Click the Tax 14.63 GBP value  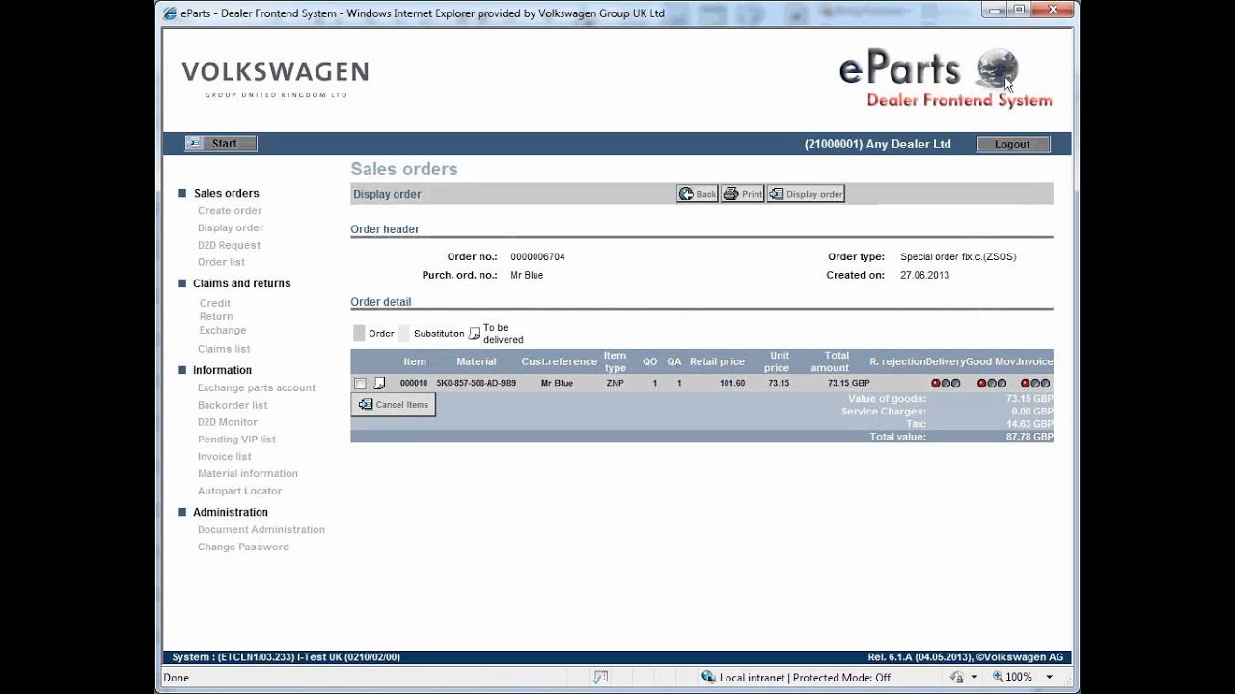point(1029,424)
